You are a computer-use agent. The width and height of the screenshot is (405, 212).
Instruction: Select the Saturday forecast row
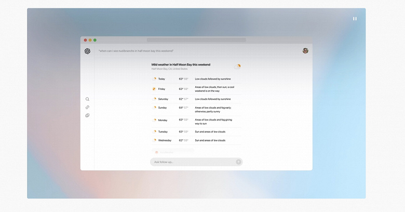(196, 99)
